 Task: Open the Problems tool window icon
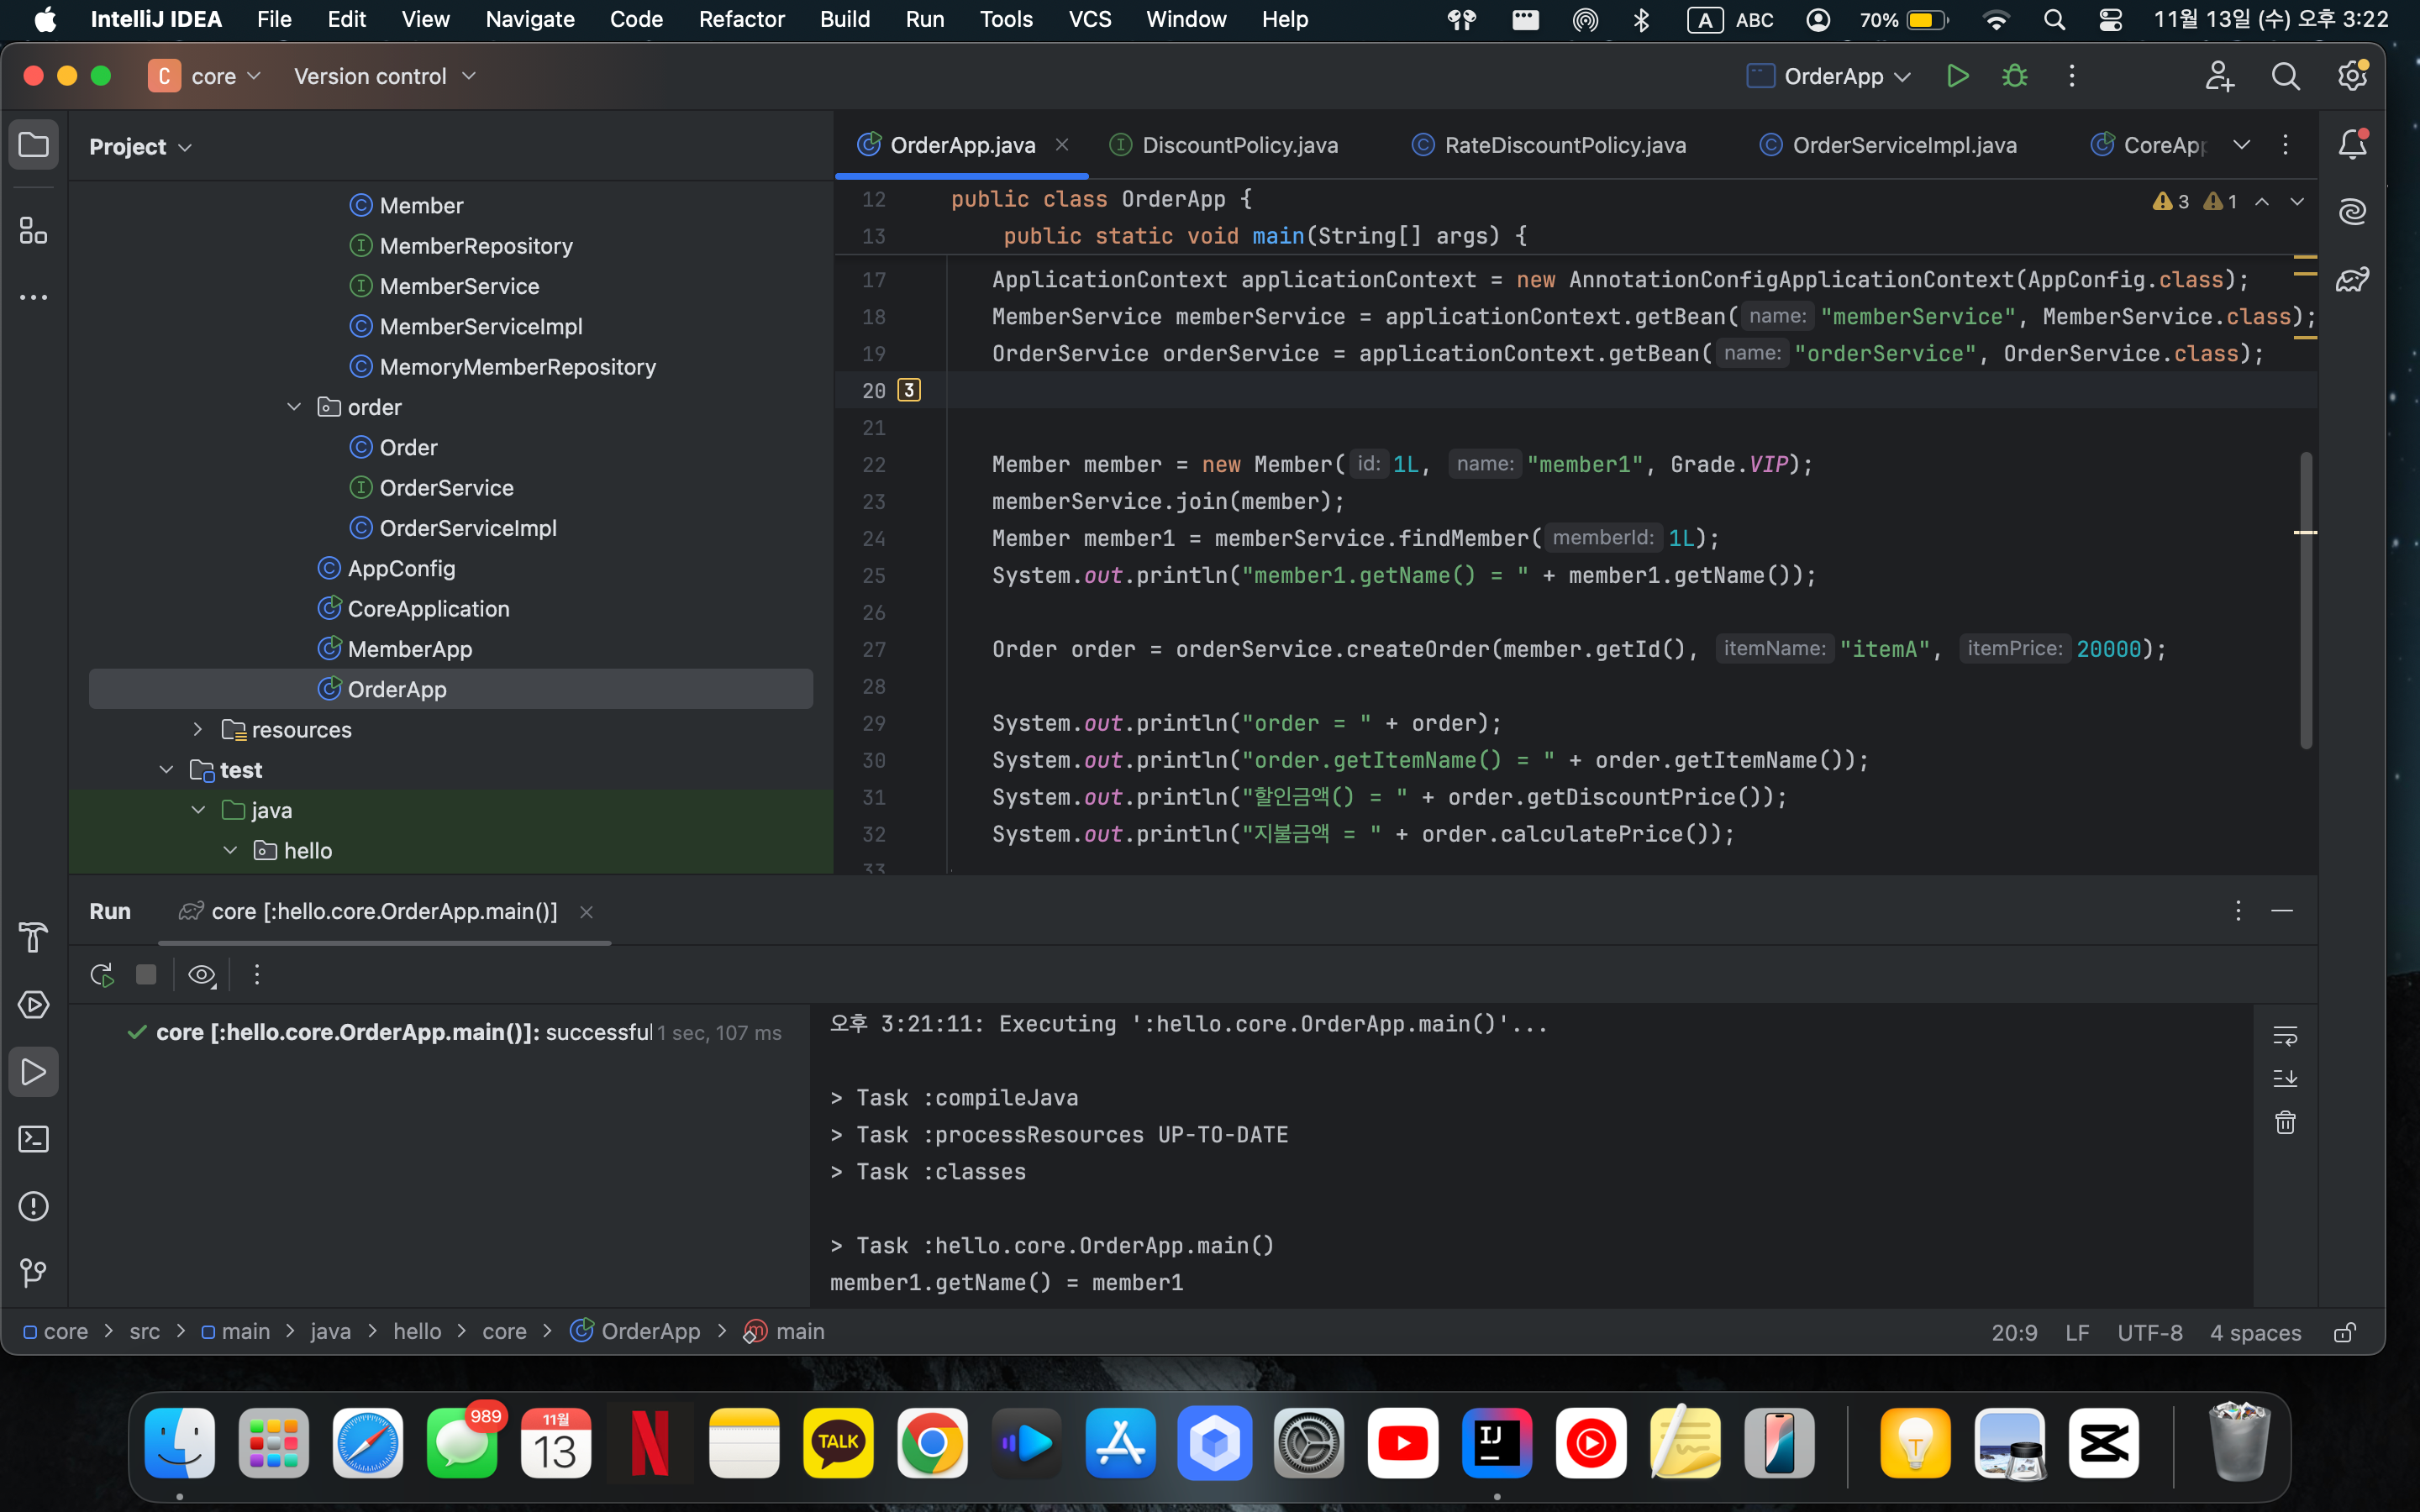pyautogui.click(x=33, y=1206)
